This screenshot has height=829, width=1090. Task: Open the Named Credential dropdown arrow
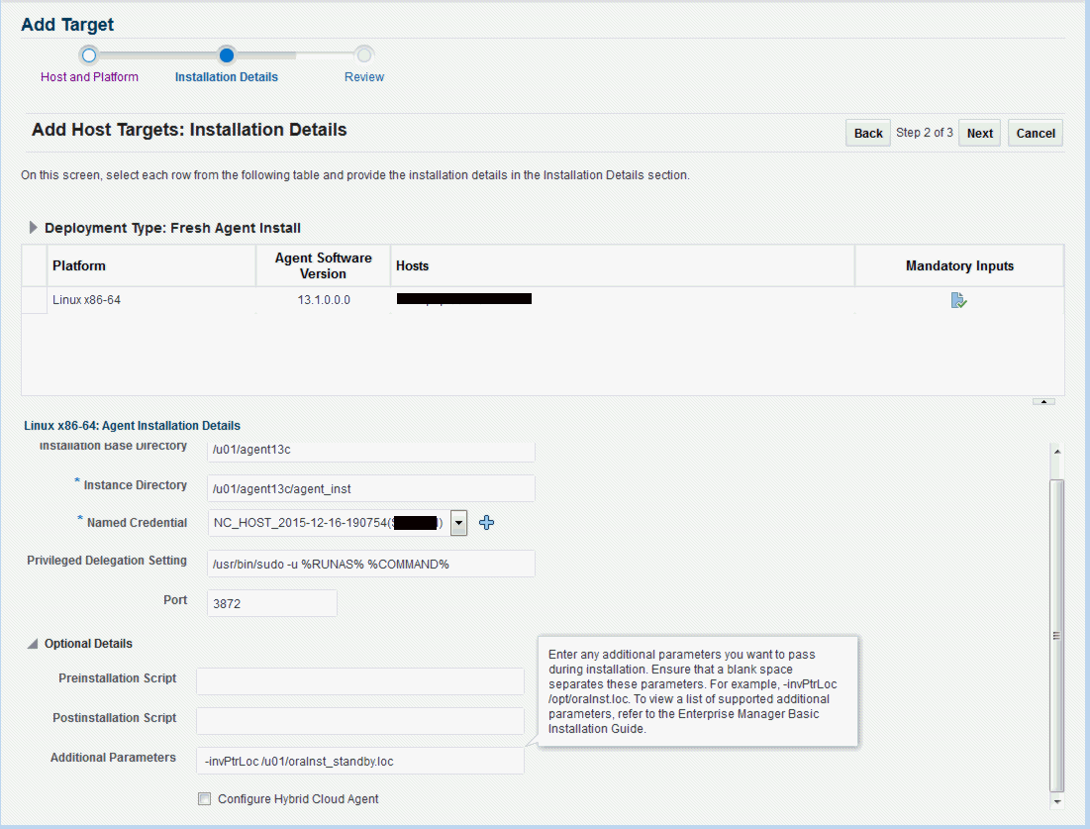pyautogui.click(x=458, y=523)
